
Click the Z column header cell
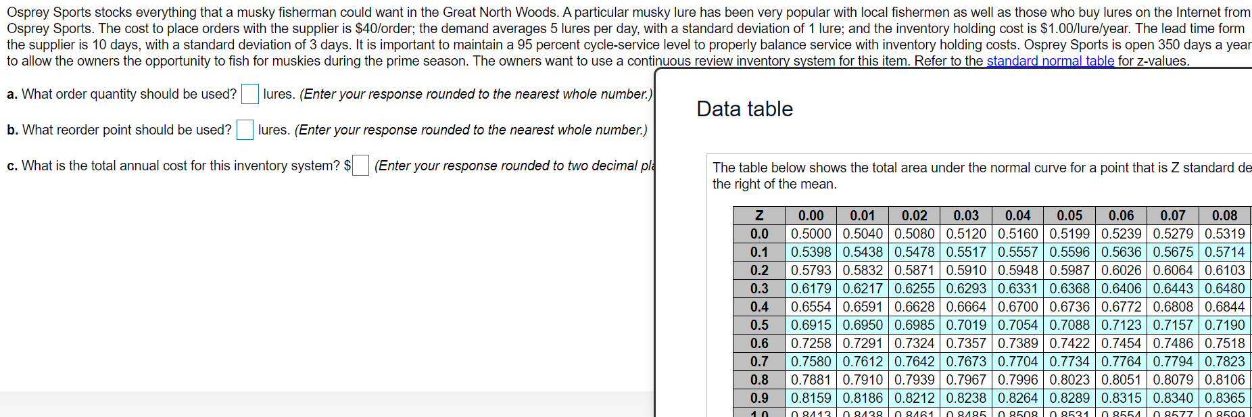tap(759, 216)
